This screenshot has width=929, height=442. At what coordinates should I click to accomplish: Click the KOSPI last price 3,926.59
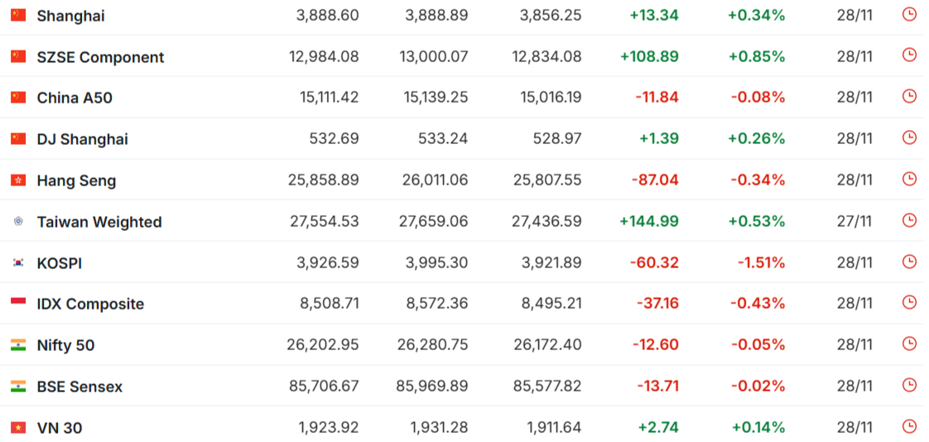click(x=329, y=263)
